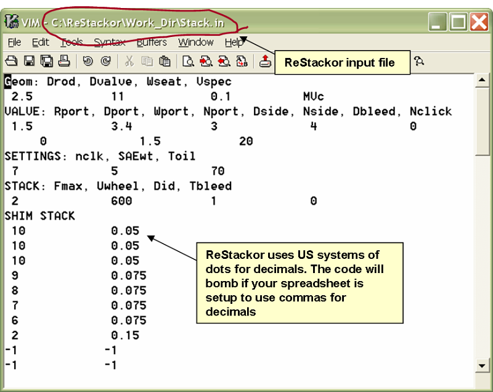The width and height of the screenshot is (493, 392).
Task: Click the '70' Toil value
Action: pyautogui.click(x=218, y=171)
